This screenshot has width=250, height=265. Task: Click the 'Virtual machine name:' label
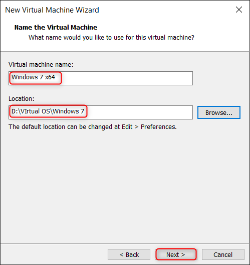click(41, 65)
